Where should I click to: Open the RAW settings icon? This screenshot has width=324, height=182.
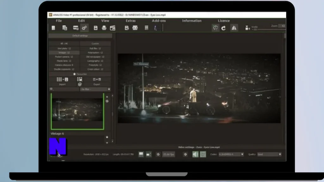[76, 28]
